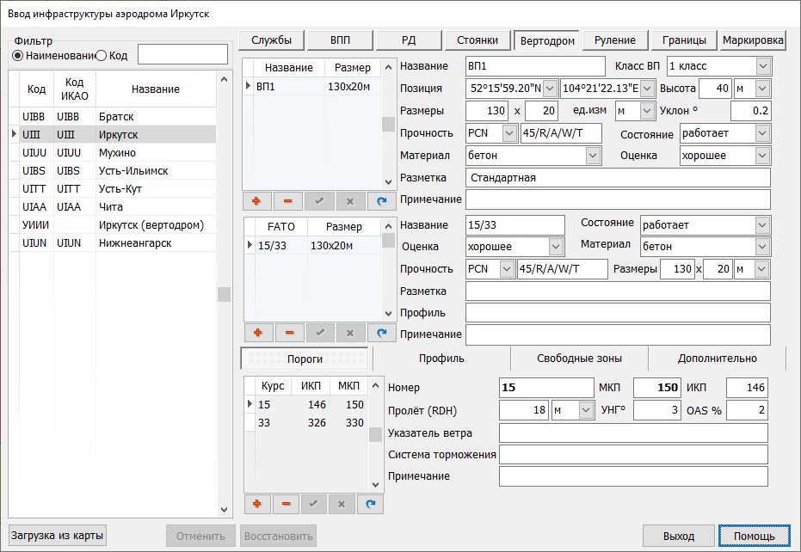The width and height of the screenshot is (801, 552).
Task: Open the Свободные зоны tab
Action: [x=579, y=359]
